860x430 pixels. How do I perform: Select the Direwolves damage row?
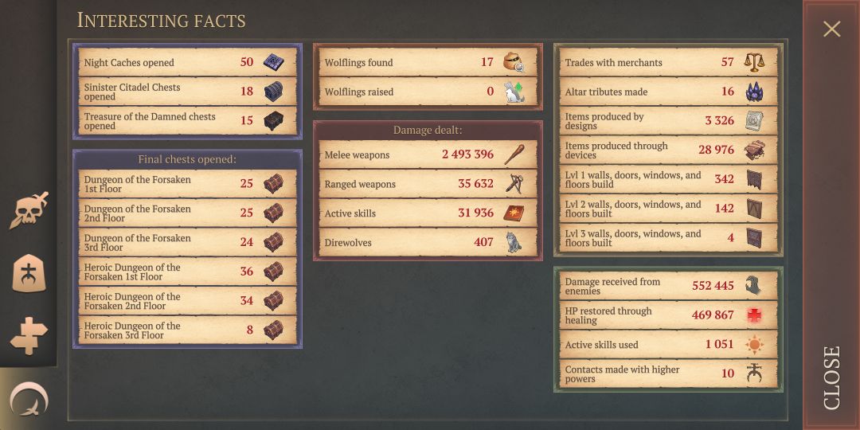[x=425, y=242]
